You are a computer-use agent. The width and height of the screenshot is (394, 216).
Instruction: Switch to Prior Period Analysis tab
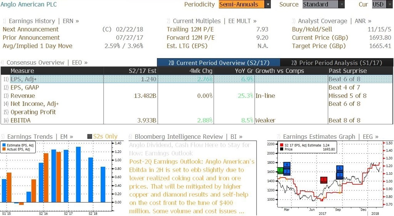pos(337,63)
